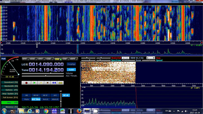Enable the Notch filter
Viewport: 203px width, 114px height.
click(45, 99)
